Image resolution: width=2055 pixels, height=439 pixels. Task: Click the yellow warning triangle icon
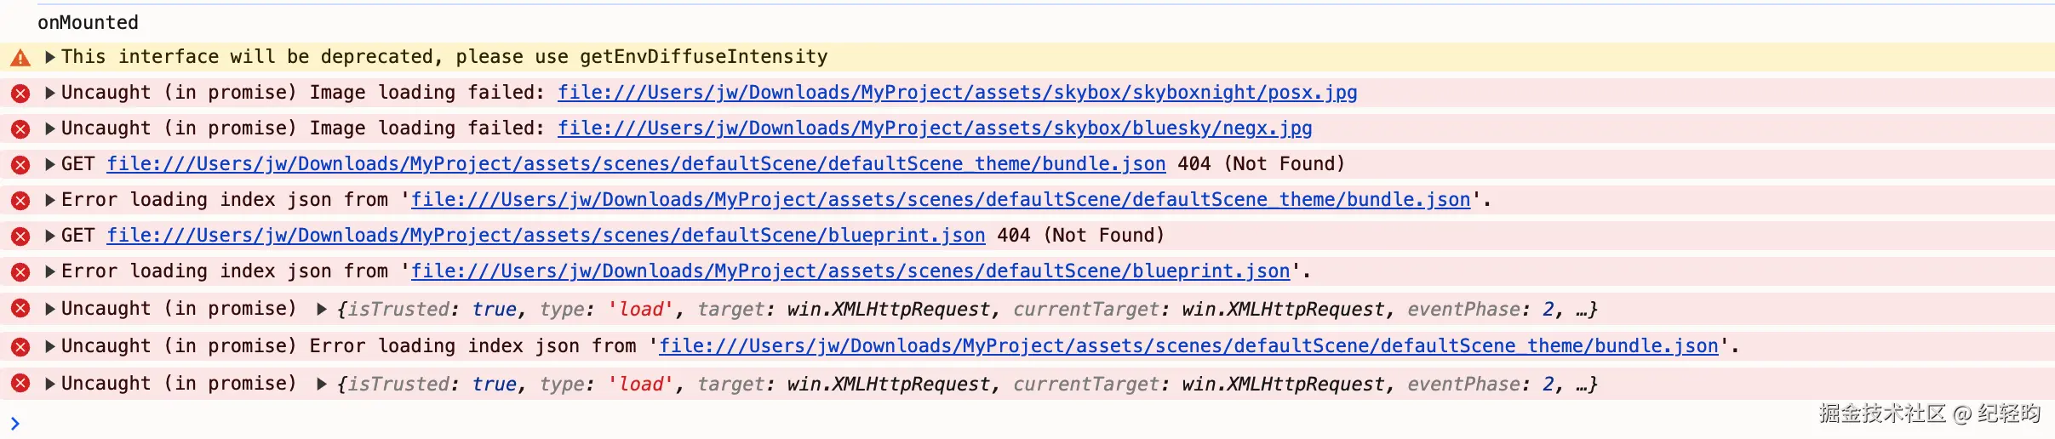20,58
